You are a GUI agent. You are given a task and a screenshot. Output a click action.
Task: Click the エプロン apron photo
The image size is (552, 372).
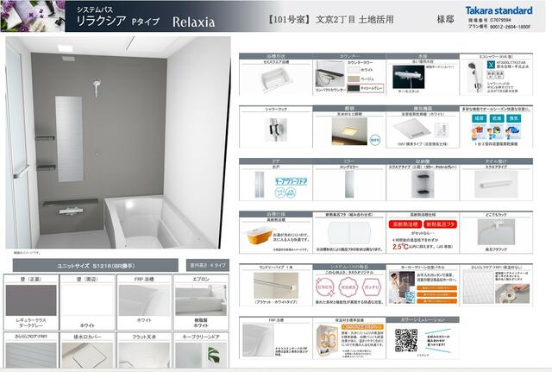tap(201, 300)
